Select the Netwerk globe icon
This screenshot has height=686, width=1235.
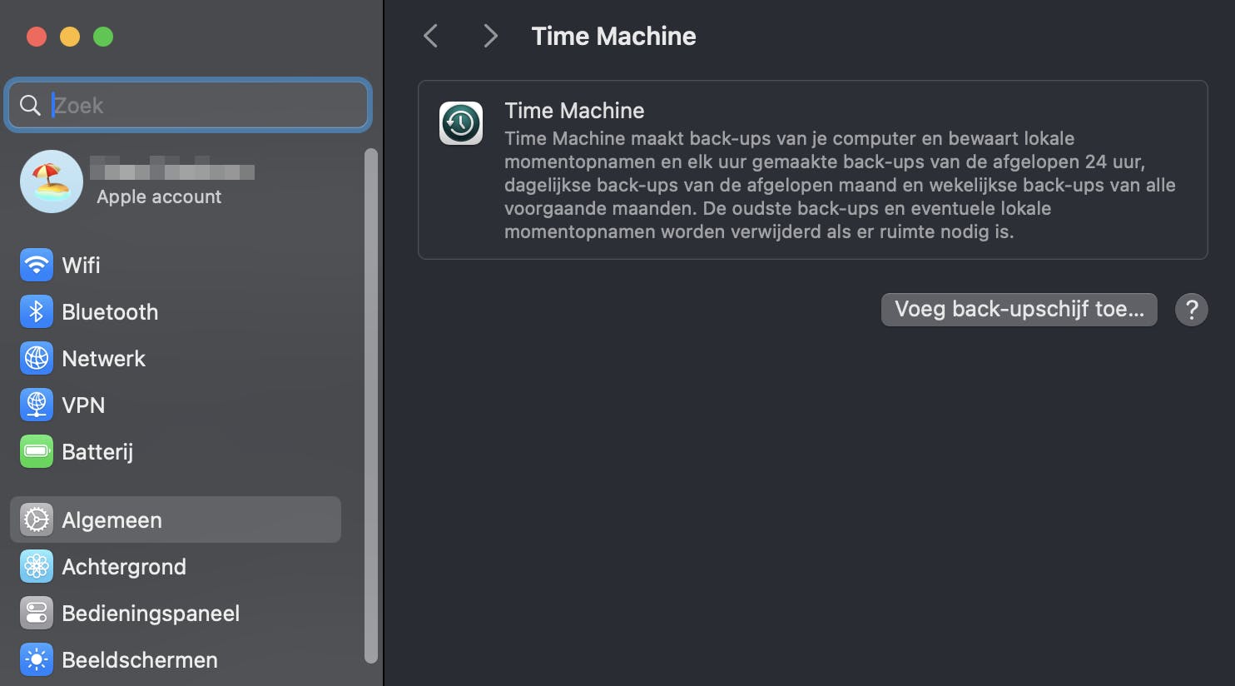tap(37, 358)
